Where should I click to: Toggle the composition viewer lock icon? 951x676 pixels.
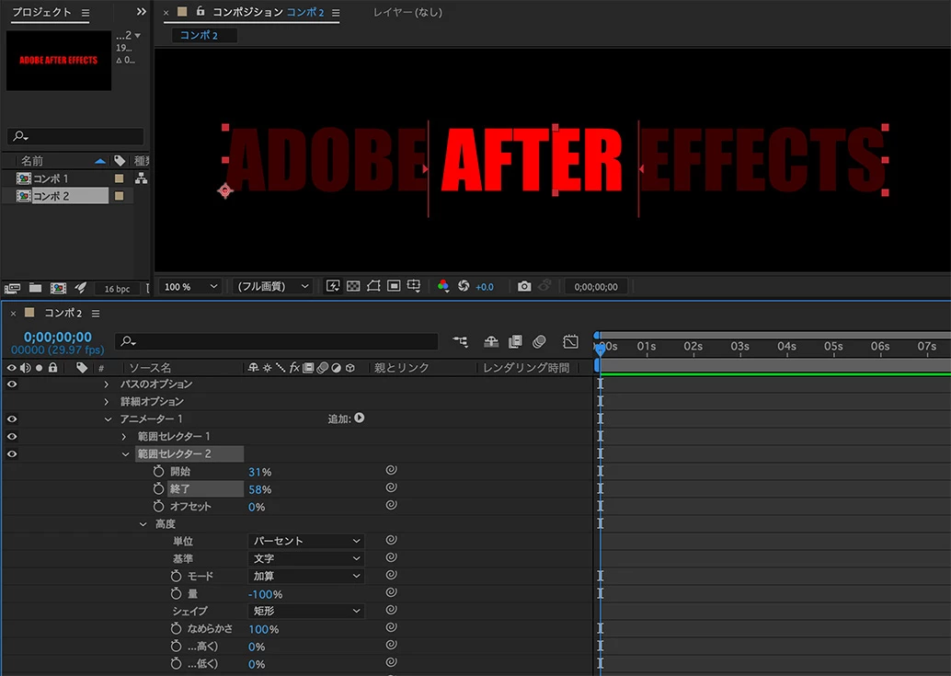coord(201,11)
